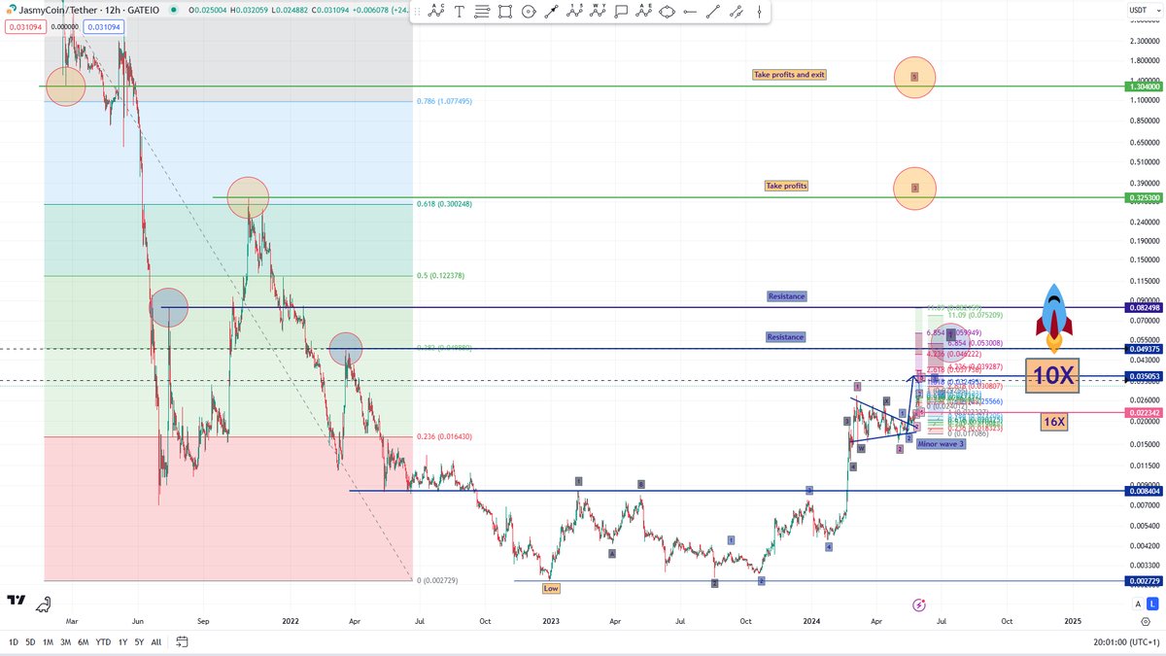This screenshot has height=656, width=1166.
Task: Set range to 6M
Action: click(x=85, y=642)
